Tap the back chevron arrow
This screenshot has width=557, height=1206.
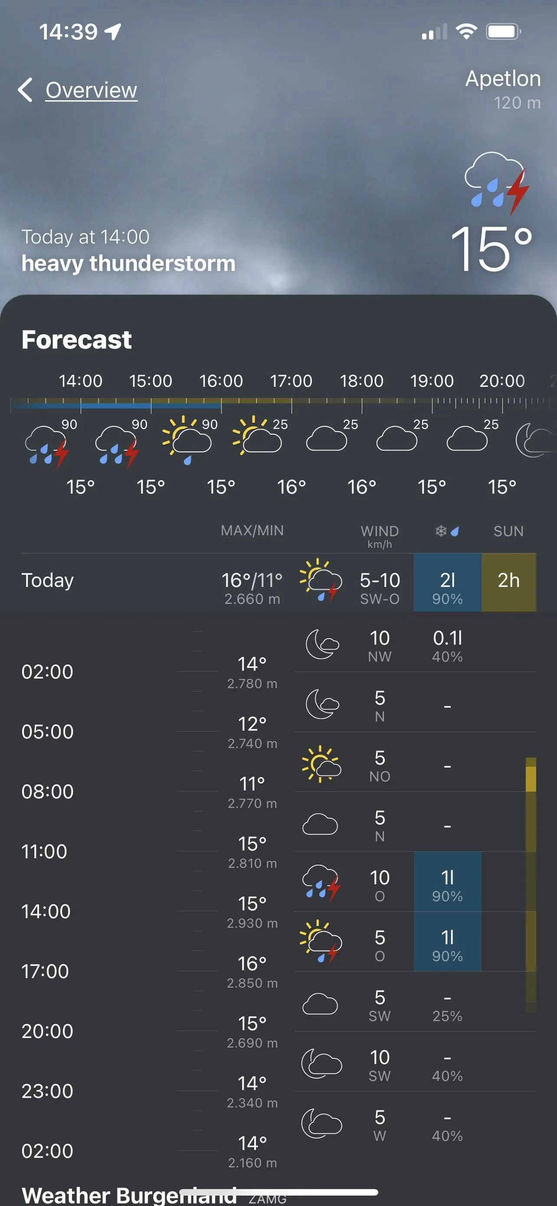(25, 89)
